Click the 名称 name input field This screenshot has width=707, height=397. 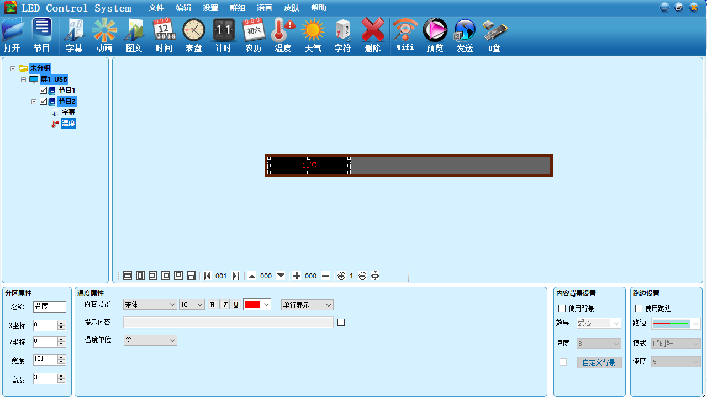pos(49,307)
